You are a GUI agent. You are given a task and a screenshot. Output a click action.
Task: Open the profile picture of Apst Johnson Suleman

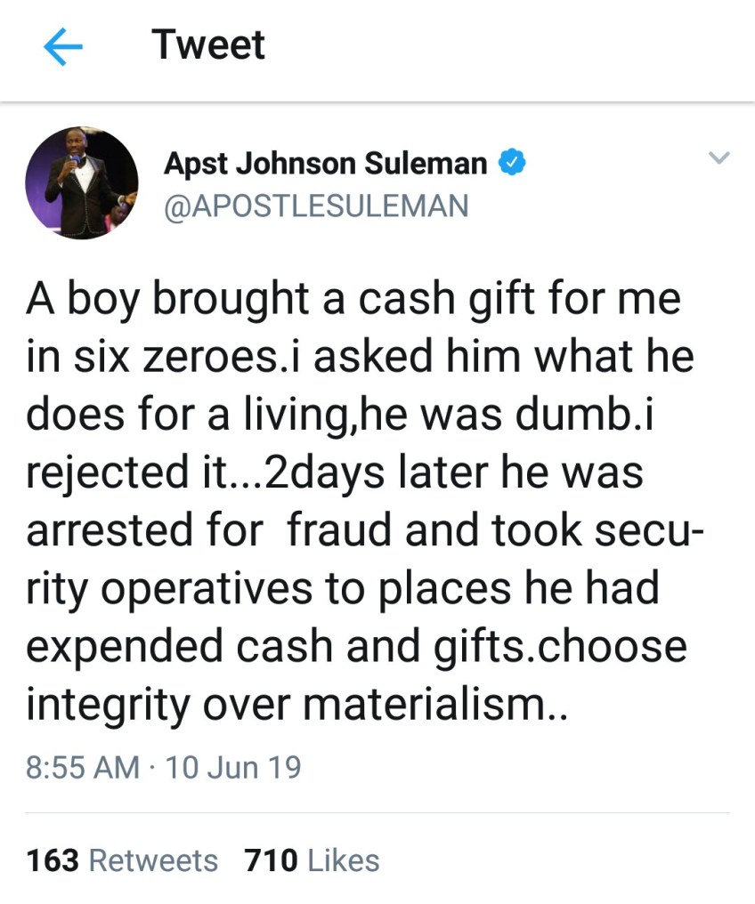(x=82, y=182)
